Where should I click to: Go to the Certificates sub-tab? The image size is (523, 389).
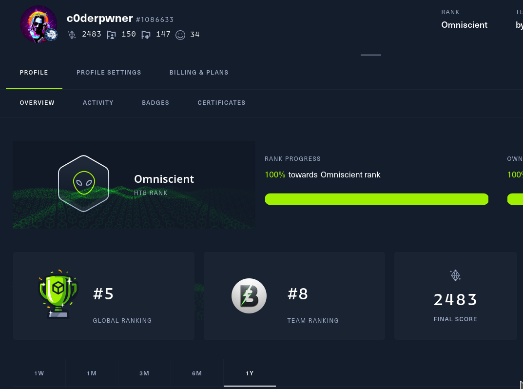click(221, 103)
